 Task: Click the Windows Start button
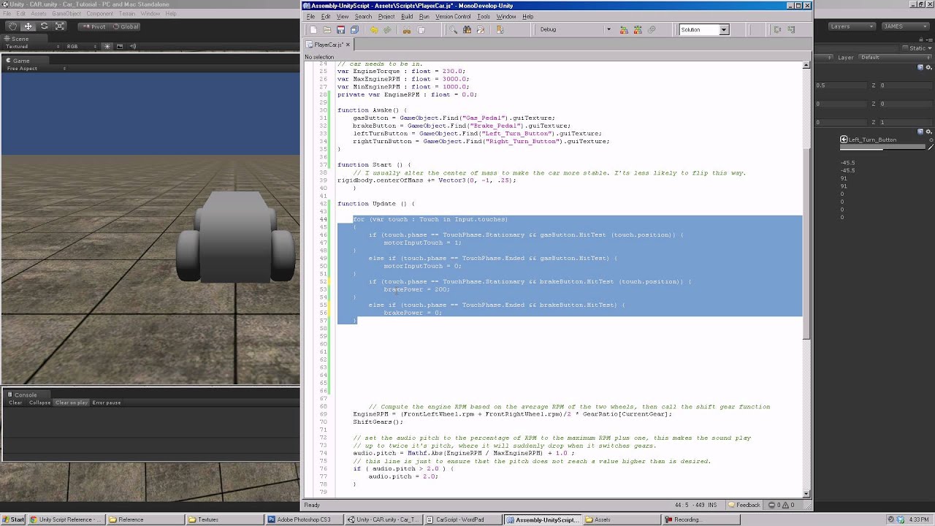tap(13, 519)
